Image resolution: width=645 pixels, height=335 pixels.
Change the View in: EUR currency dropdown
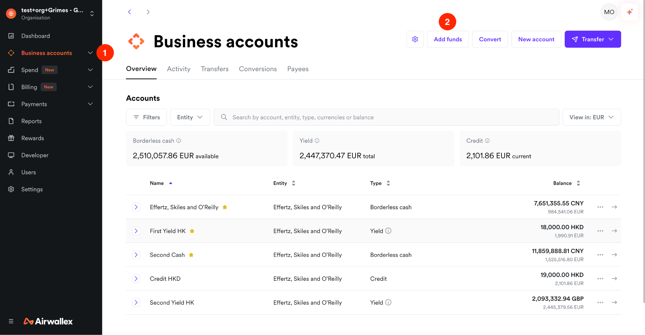click(591, 117)
